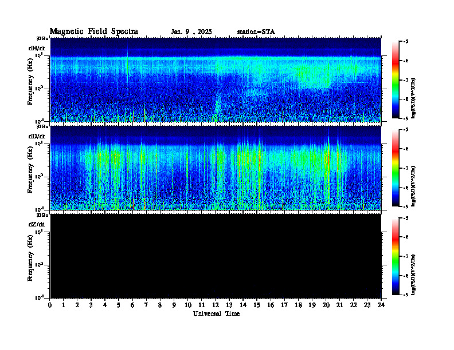Click hour '6' on the time axis

pyautogui.click(x=132, y=305)
